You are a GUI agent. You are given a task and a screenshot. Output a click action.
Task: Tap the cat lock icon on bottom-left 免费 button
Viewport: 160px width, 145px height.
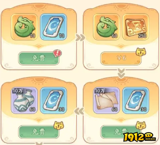[x=59, y=125]
